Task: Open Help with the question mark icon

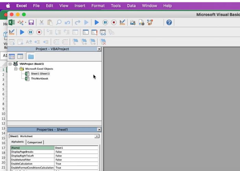Action: click(x=169, y=23)
